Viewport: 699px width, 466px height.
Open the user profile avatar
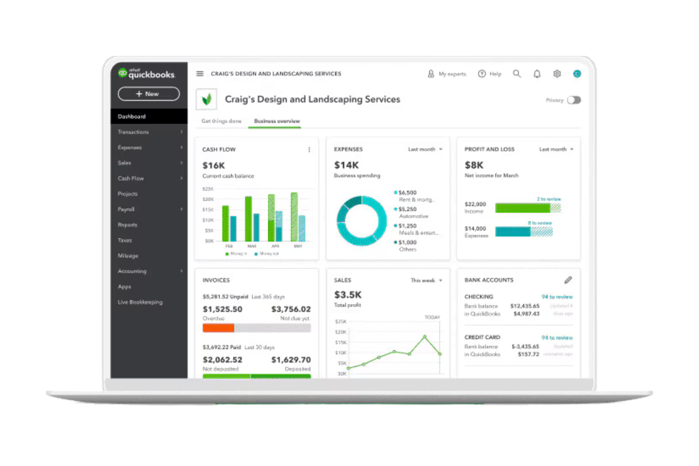[x=577, y=74]
